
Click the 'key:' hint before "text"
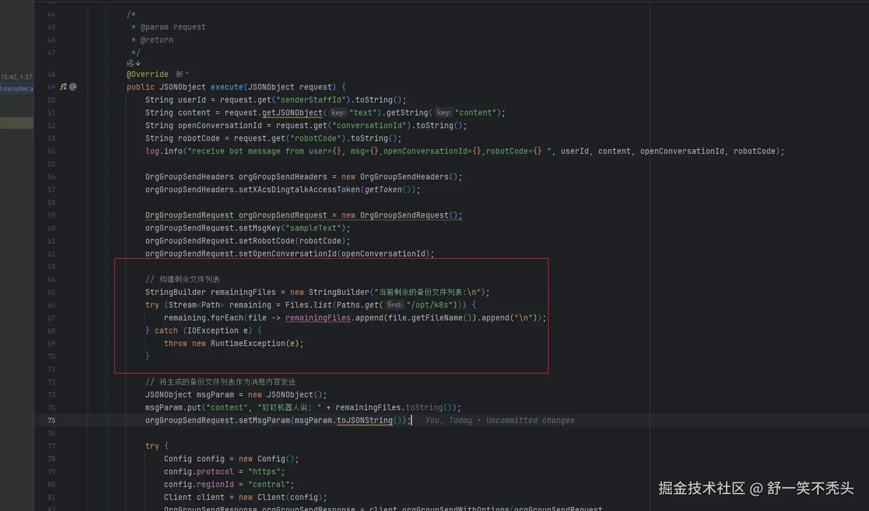(338, 113)
